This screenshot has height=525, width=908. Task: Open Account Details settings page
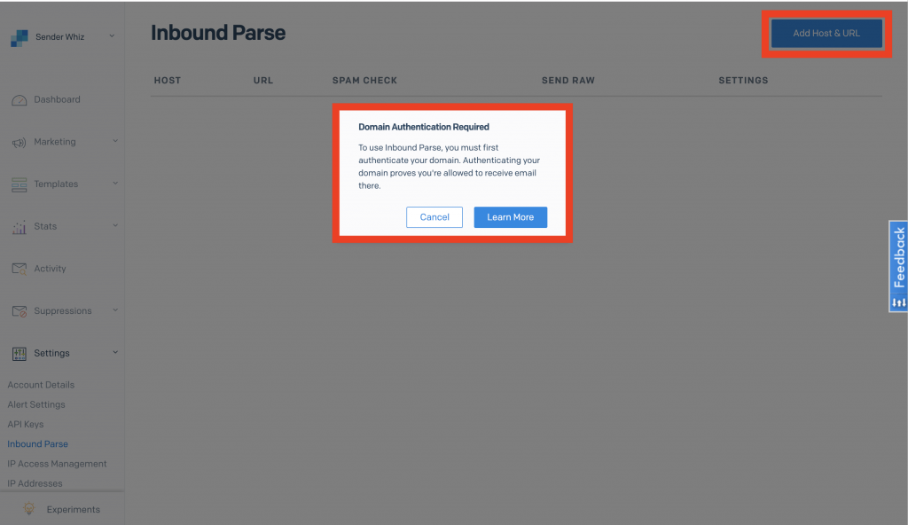click(x=41, y=385)
